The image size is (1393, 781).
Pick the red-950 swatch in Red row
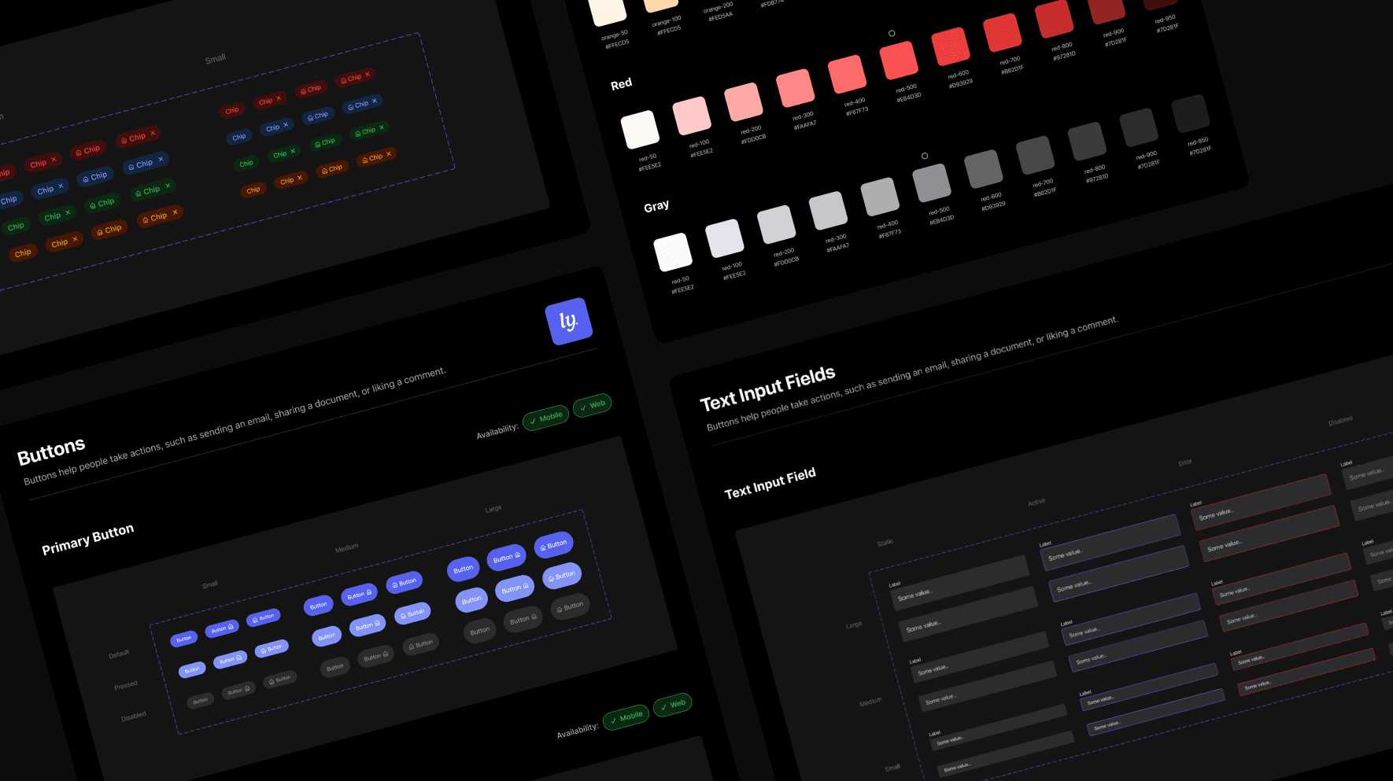(x=1158, y=4)
